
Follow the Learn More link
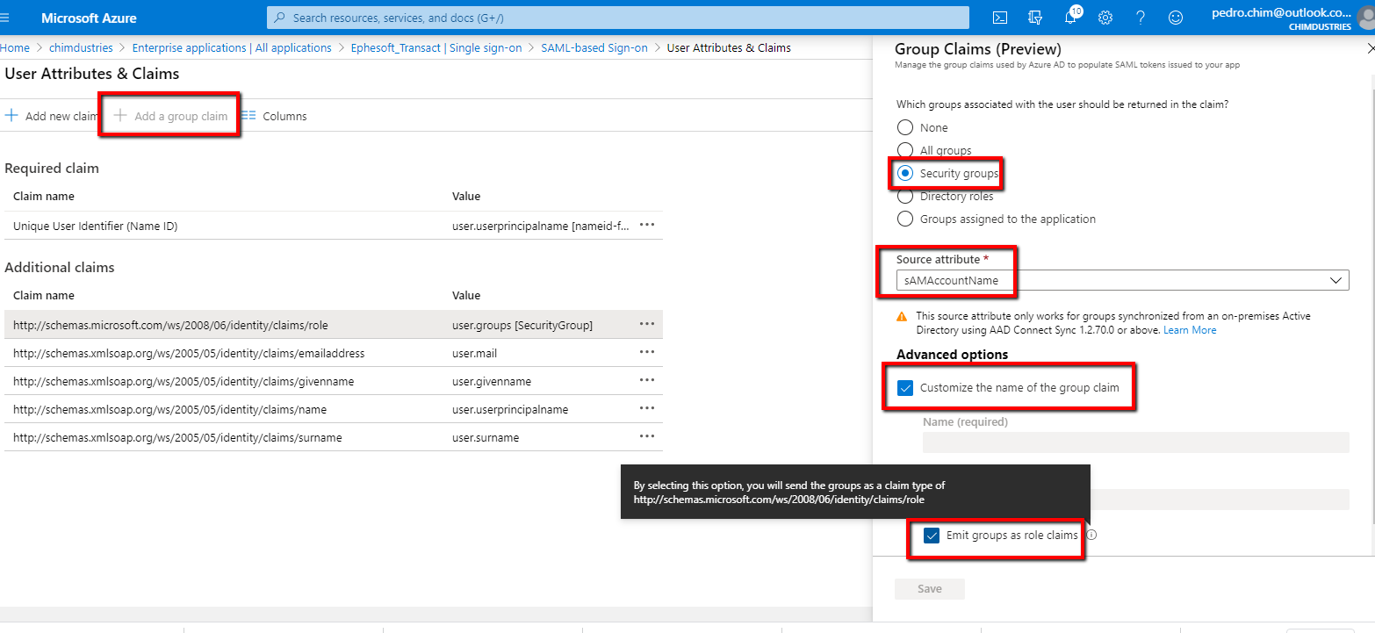click(x=1190, y=330)
